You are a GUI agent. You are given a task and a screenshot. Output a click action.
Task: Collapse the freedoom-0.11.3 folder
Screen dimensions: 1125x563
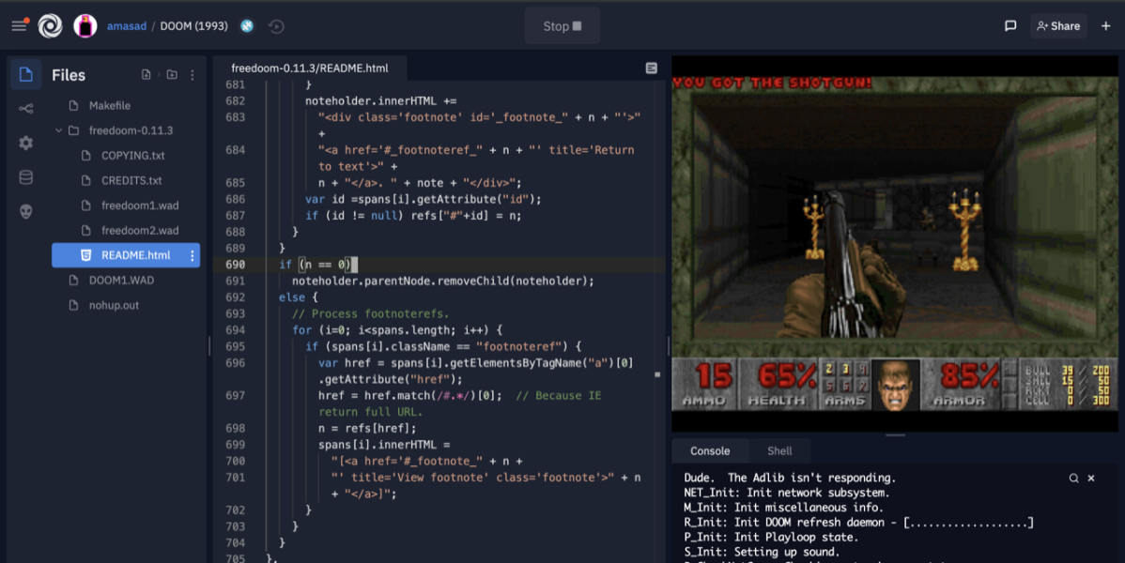[x=59, y=130]
